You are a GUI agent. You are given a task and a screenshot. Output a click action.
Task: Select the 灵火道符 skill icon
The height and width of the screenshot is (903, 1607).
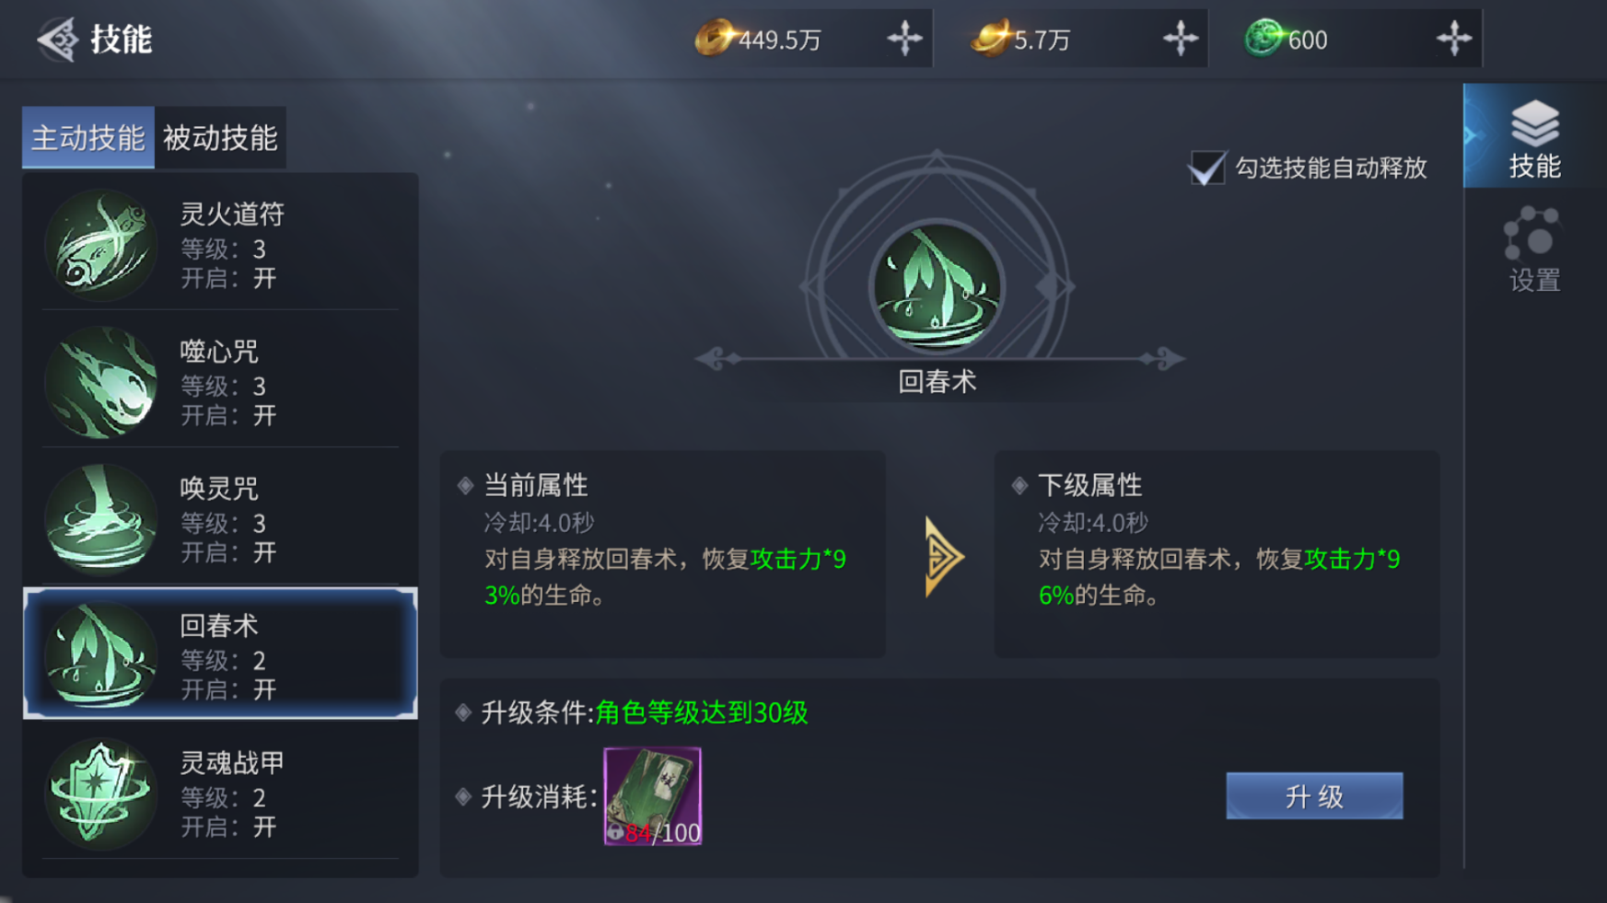(100, 245)
